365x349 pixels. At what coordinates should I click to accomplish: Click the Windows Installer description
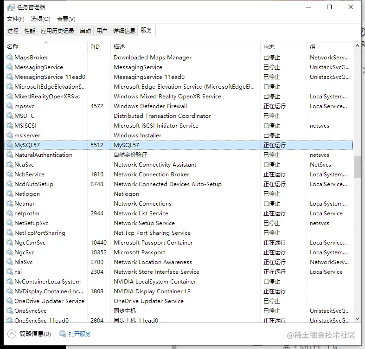pyautogui.click(x=137, y=136)
